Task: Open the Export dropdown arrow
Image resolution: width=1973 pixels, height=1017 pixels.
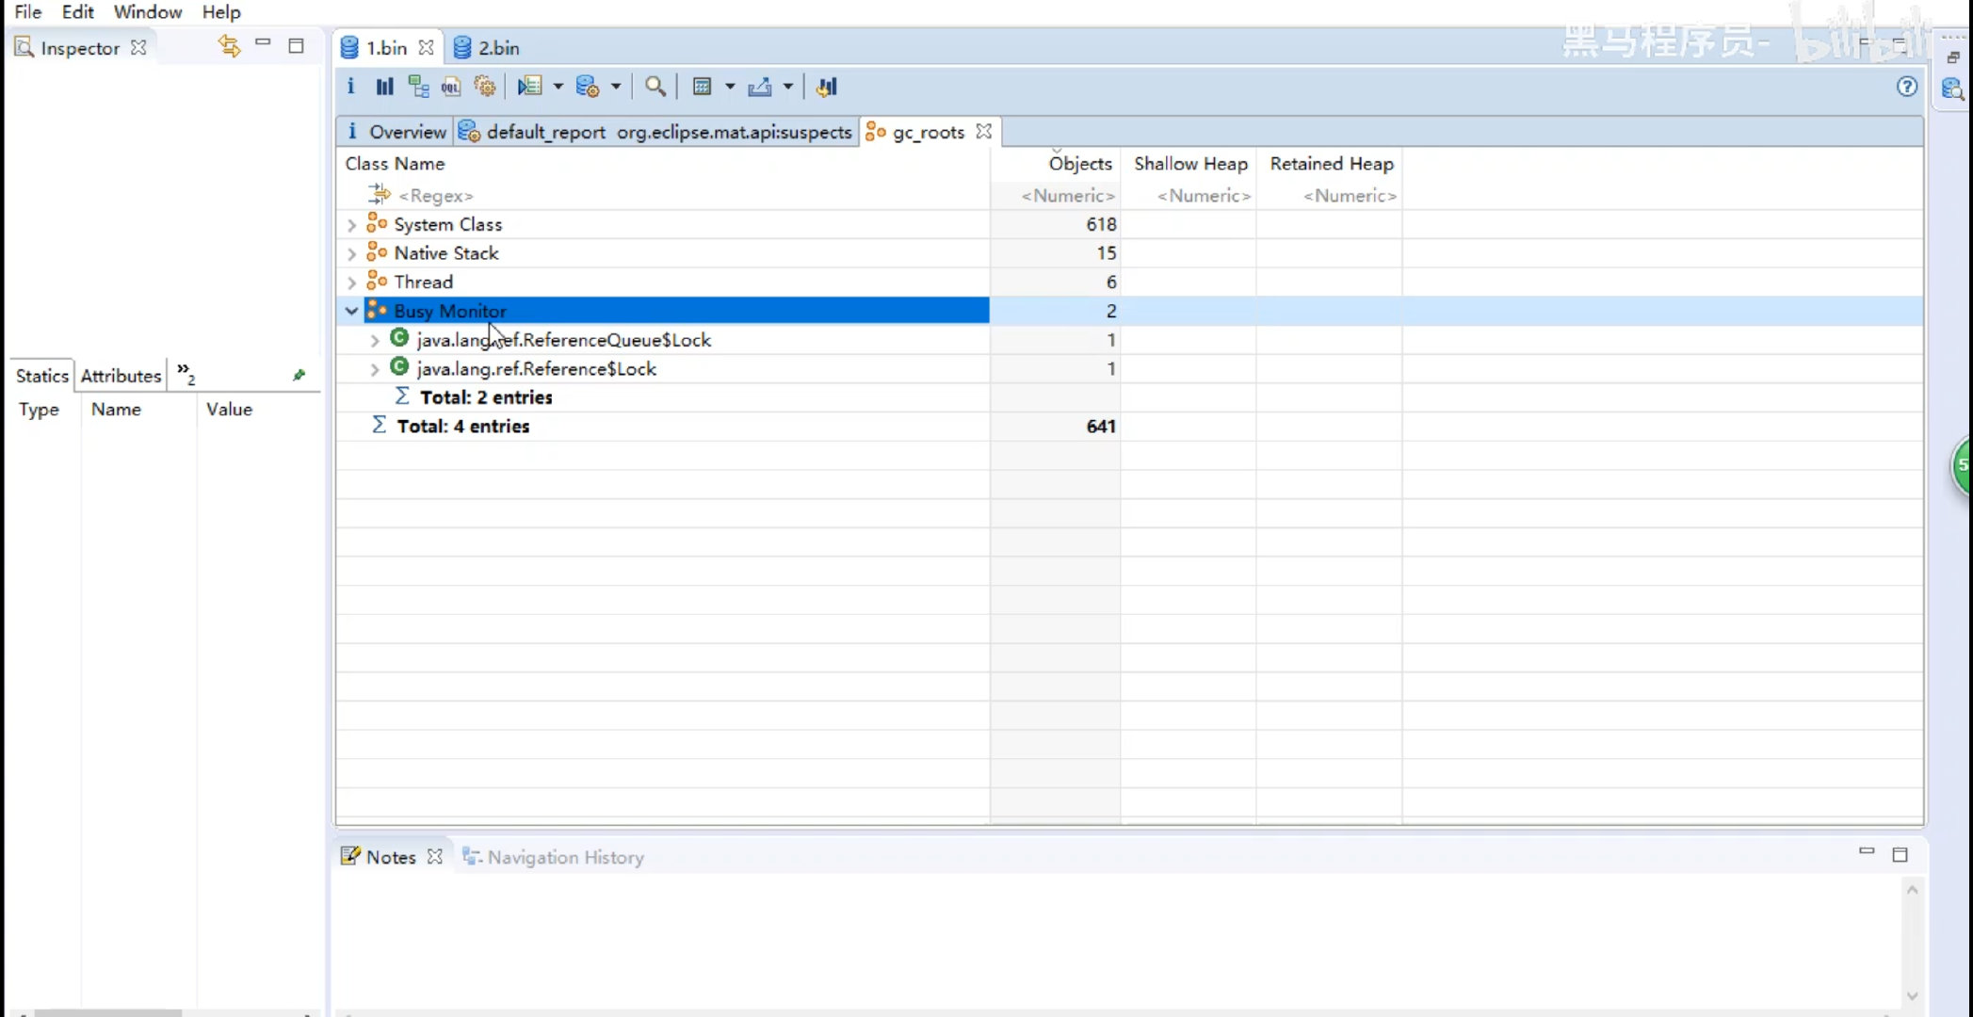Action: point(788,87)
